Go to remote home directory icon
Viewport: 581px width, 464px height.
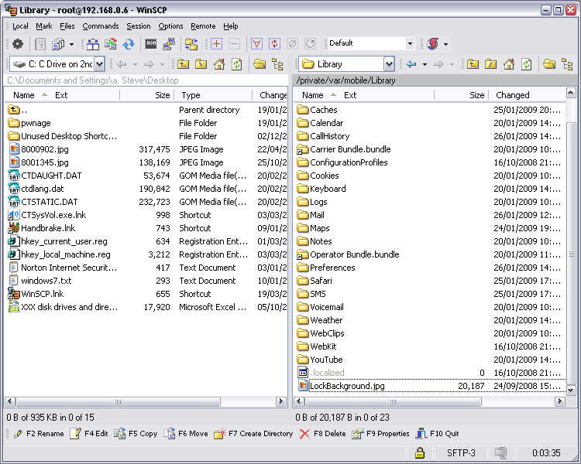click(509, 64)
